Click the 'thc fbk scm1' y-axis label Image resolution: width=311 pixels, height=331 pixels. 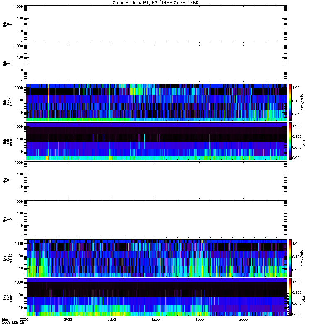(8, 297)
